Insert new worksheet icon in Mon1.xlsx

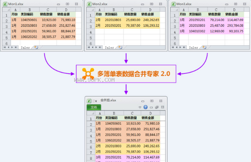coord(36,47)
